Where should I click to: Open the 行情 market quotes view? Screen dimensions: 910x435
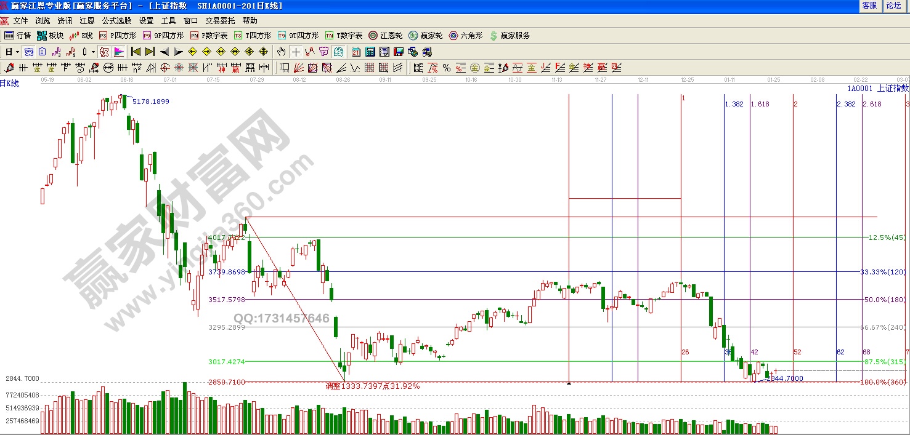pyautogui.click(x=18, y=36)
